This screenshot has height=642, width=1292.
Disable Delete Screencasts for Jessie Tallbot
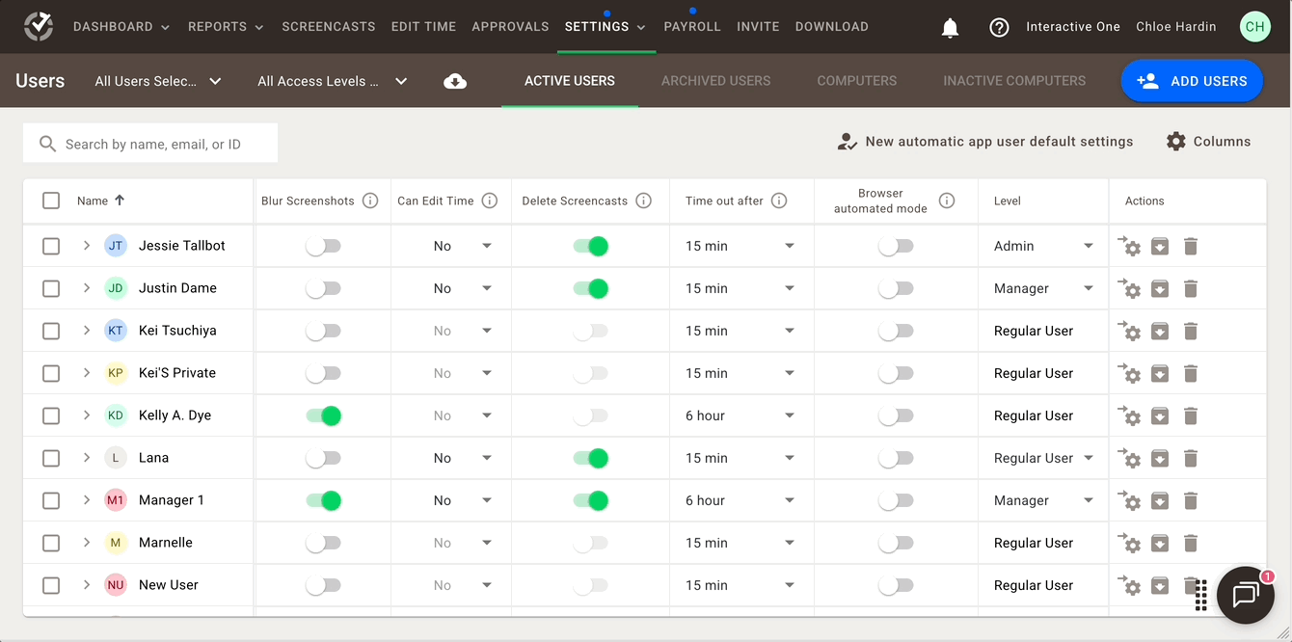pyautogui.click(x=591, y=246)
